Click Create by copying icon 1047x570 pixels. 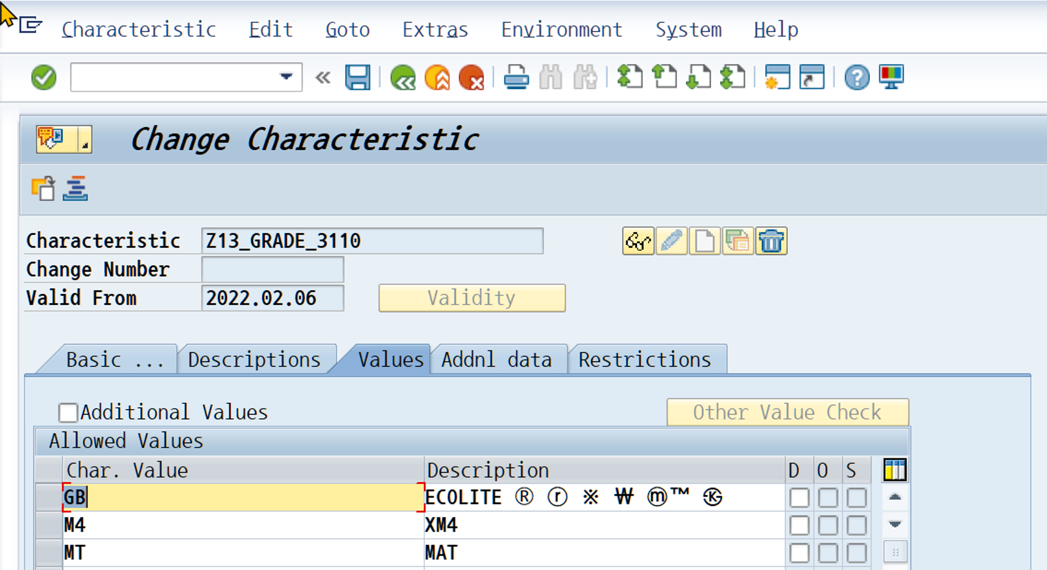pos(737,241)
